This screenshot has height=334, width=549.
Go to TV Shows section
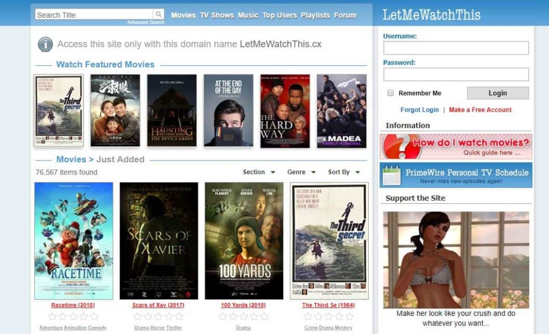(x=217, y=15)
